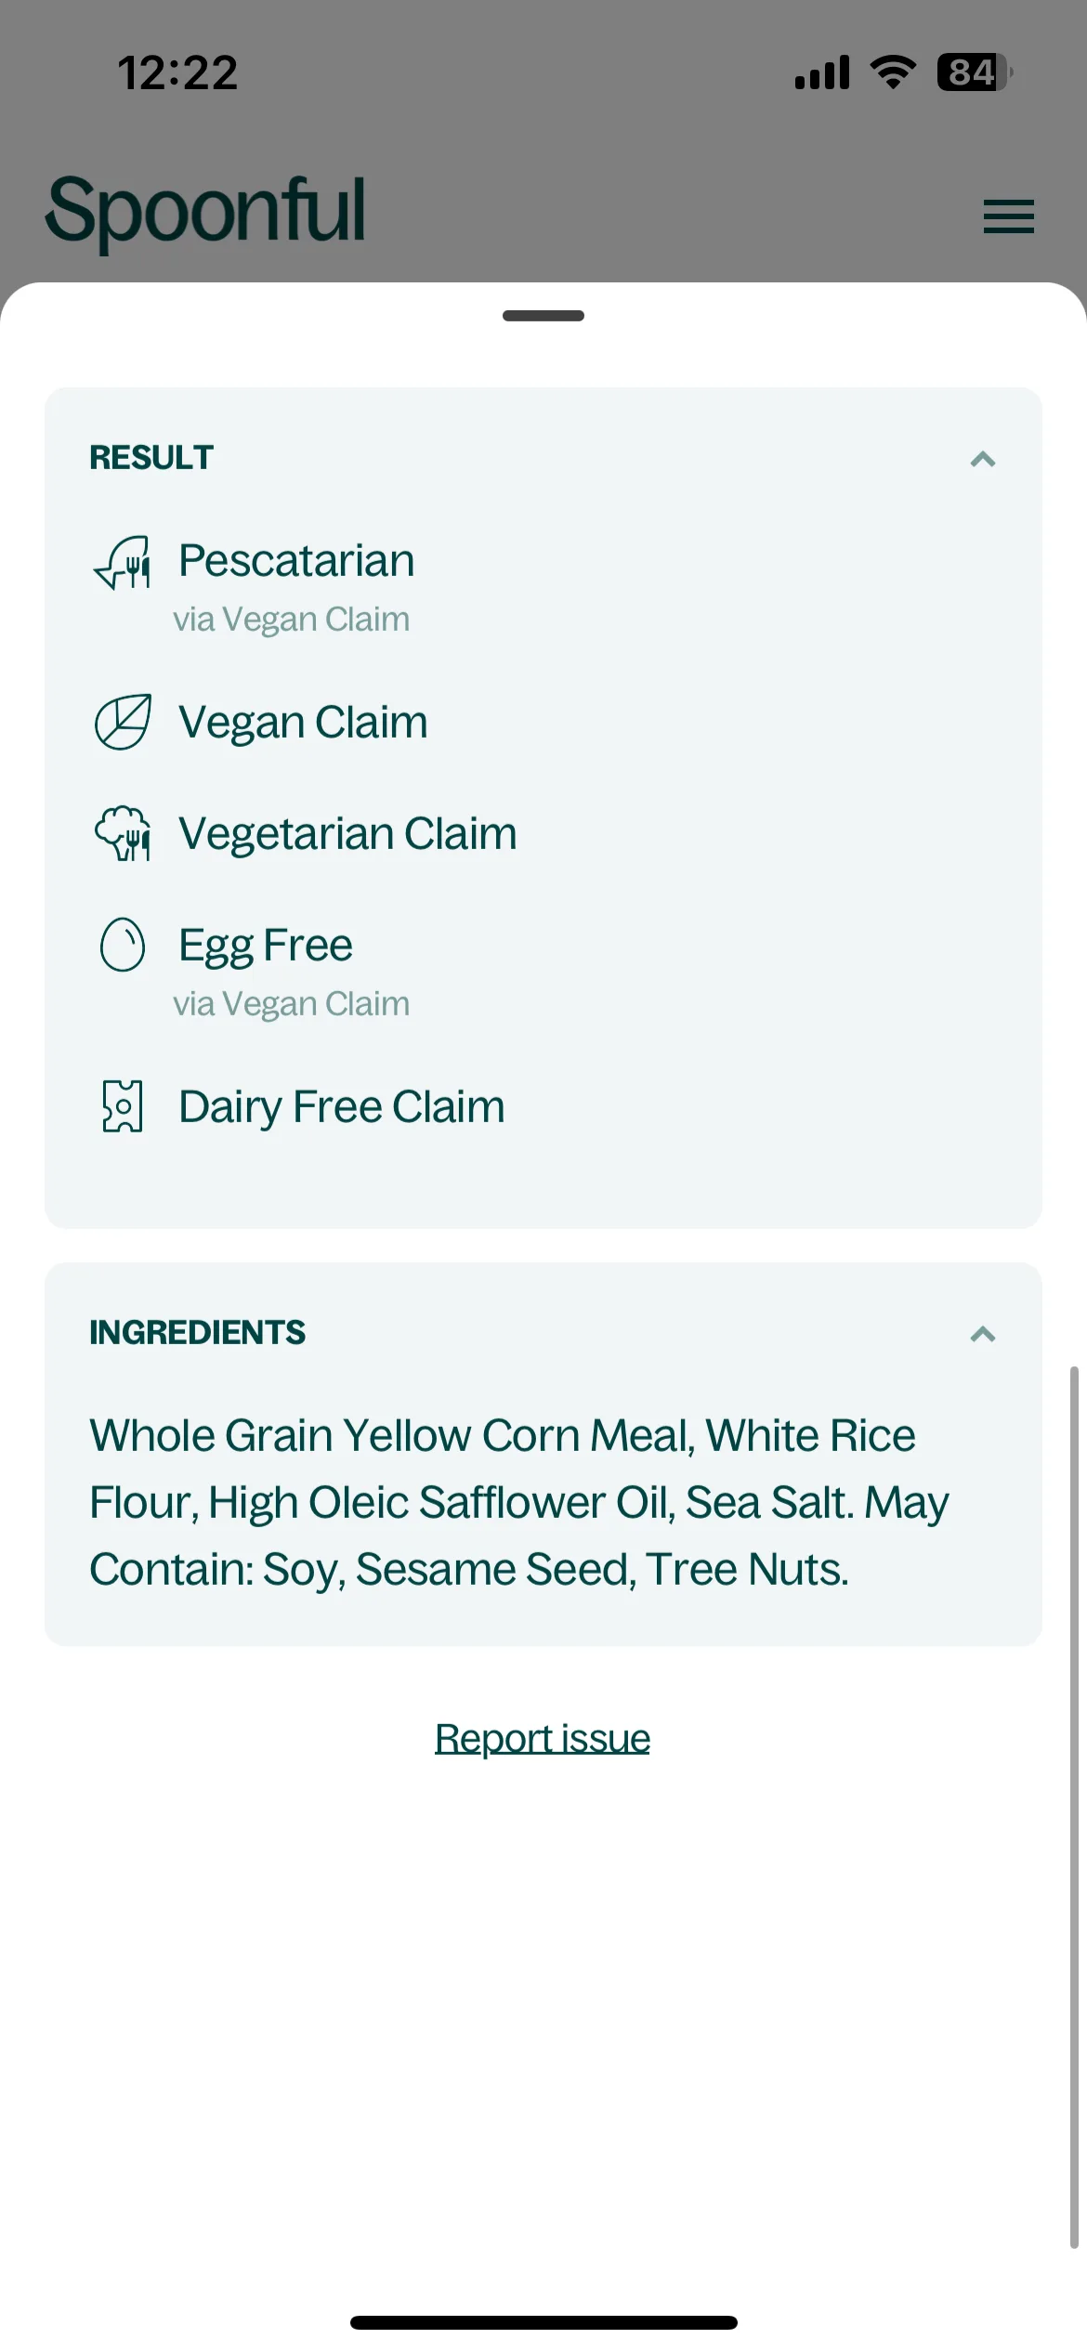Click the Report issue link
This screenshot has height=2352, width=1087.
click(x=543, y=1738)
